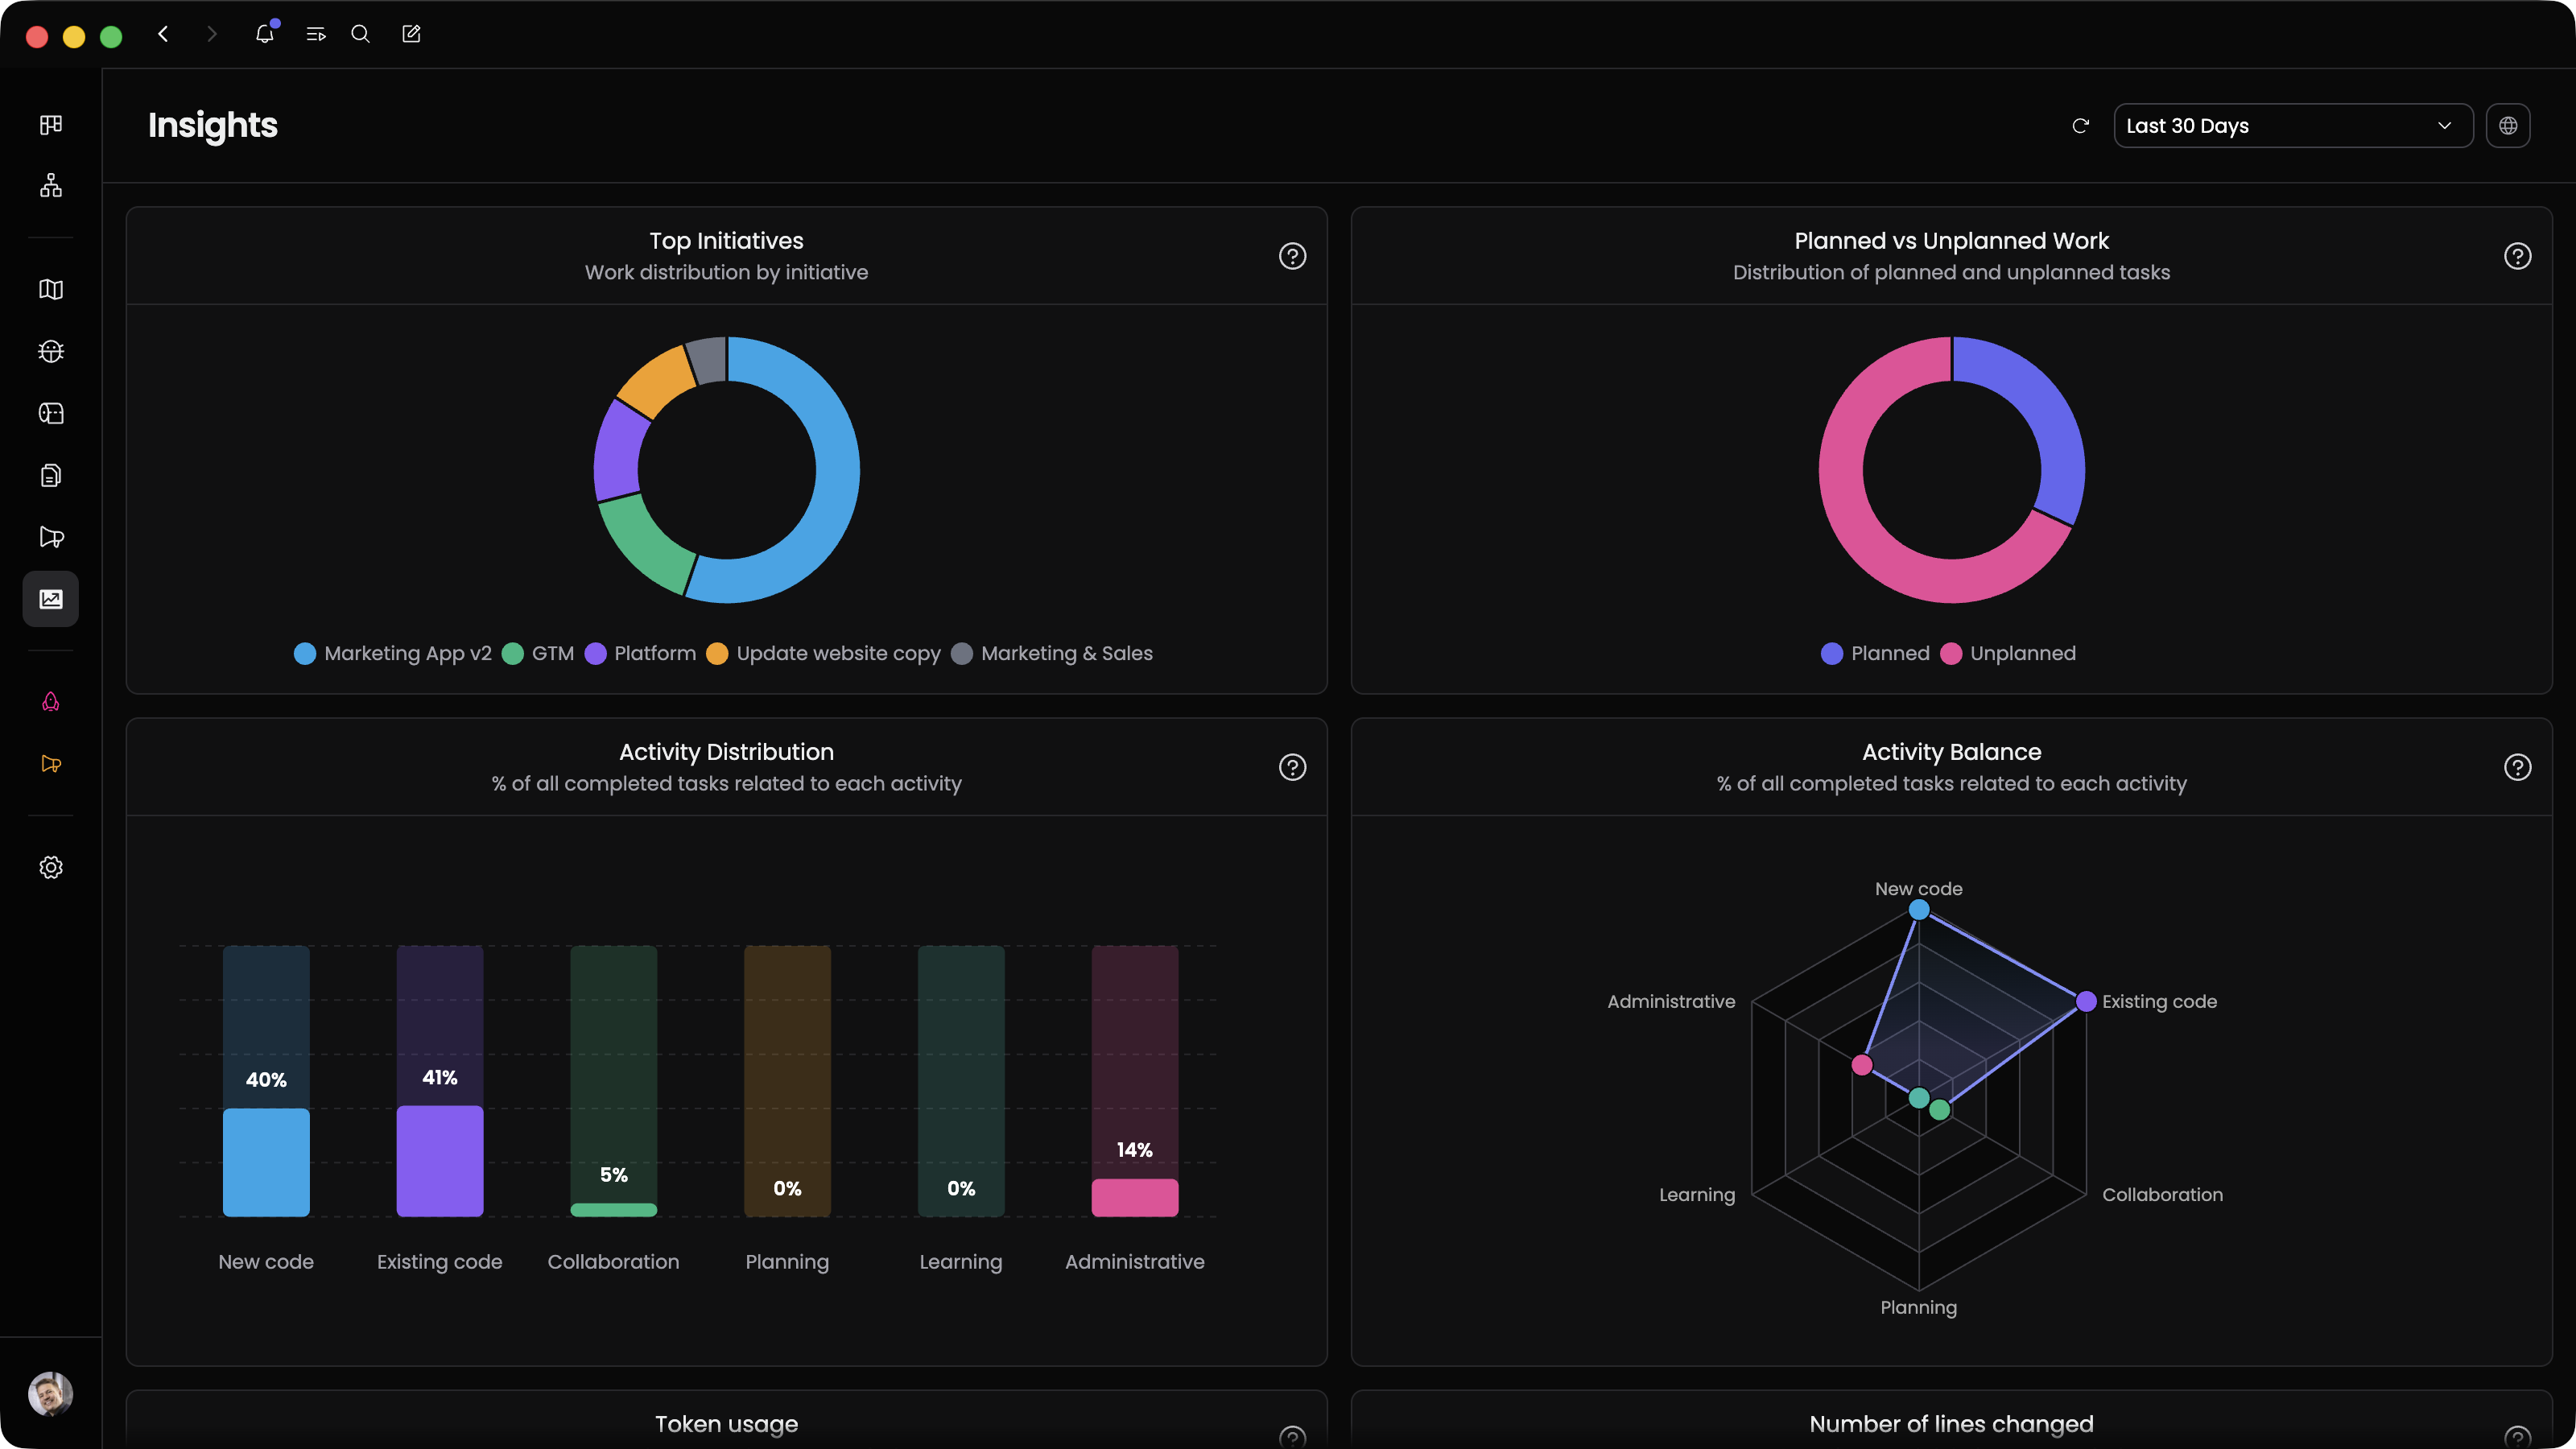Click the Planning axis label on radar
The width and height of the screenshot is (2576, 1449).
tap(1919, 1308)
